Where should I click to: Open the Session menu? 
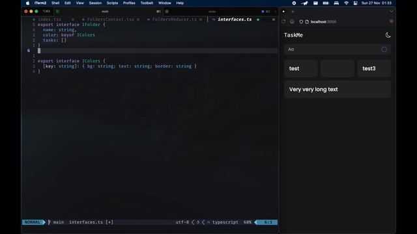pos(95,3)
